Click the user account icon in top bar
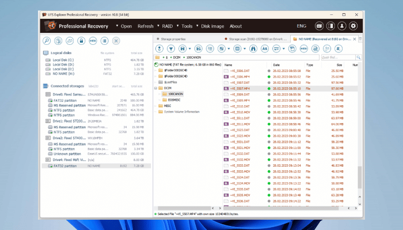403x230 pixels. [342, 26]
